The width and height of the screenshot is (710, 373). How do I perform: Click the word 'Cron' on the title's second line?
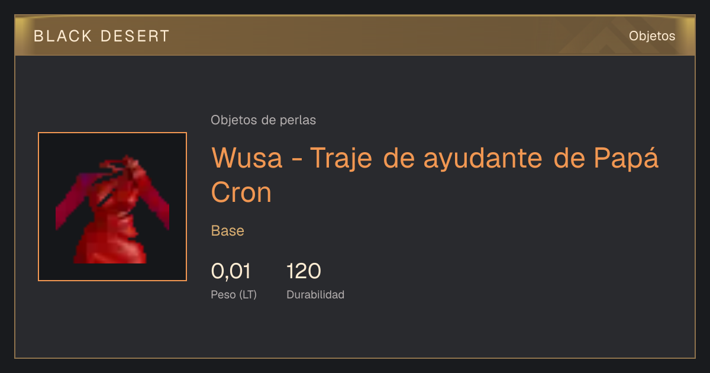coord(241,192)
